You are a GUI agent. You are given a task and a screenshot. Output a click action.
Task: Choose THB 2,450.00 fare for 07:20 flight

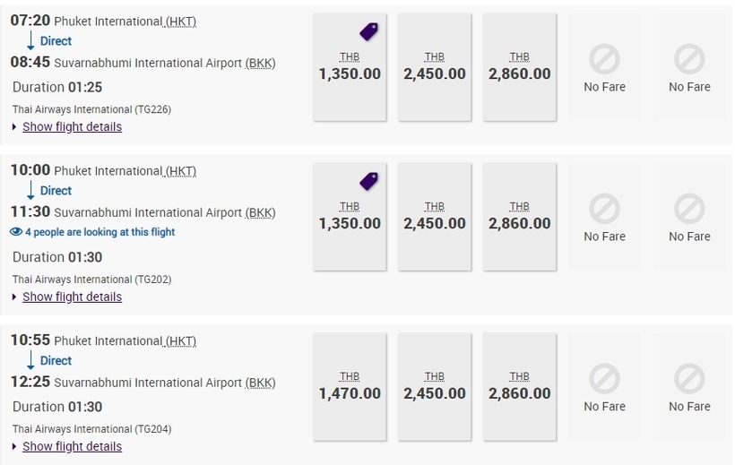click(x=435, y=68)
